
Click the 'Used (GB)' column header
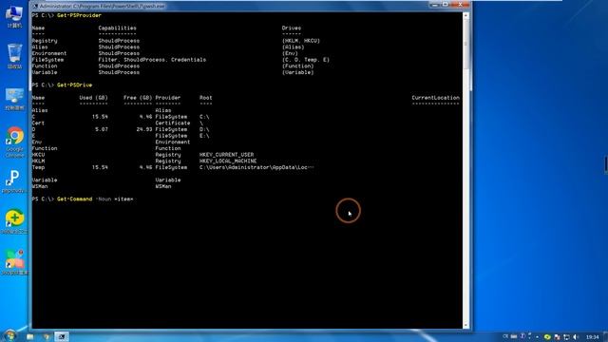93,98
